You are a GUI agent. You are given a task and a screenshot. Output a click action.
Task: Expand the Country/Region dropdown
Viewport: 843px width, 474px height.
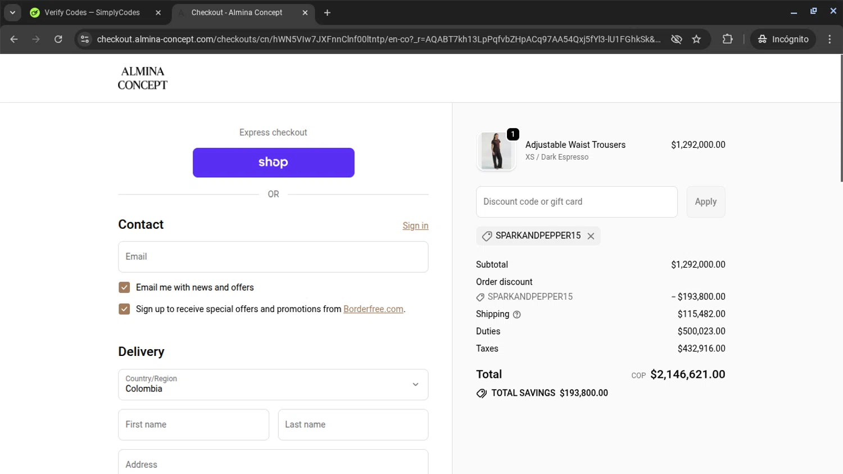click(273, 385)
